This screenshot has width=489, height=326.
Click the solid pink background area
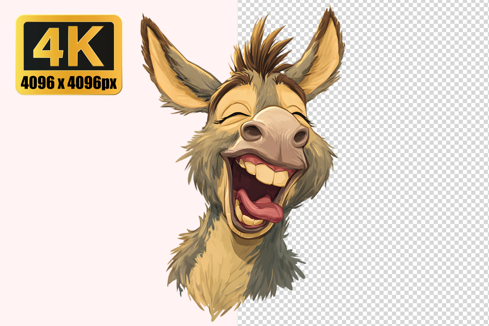point(81,196)
